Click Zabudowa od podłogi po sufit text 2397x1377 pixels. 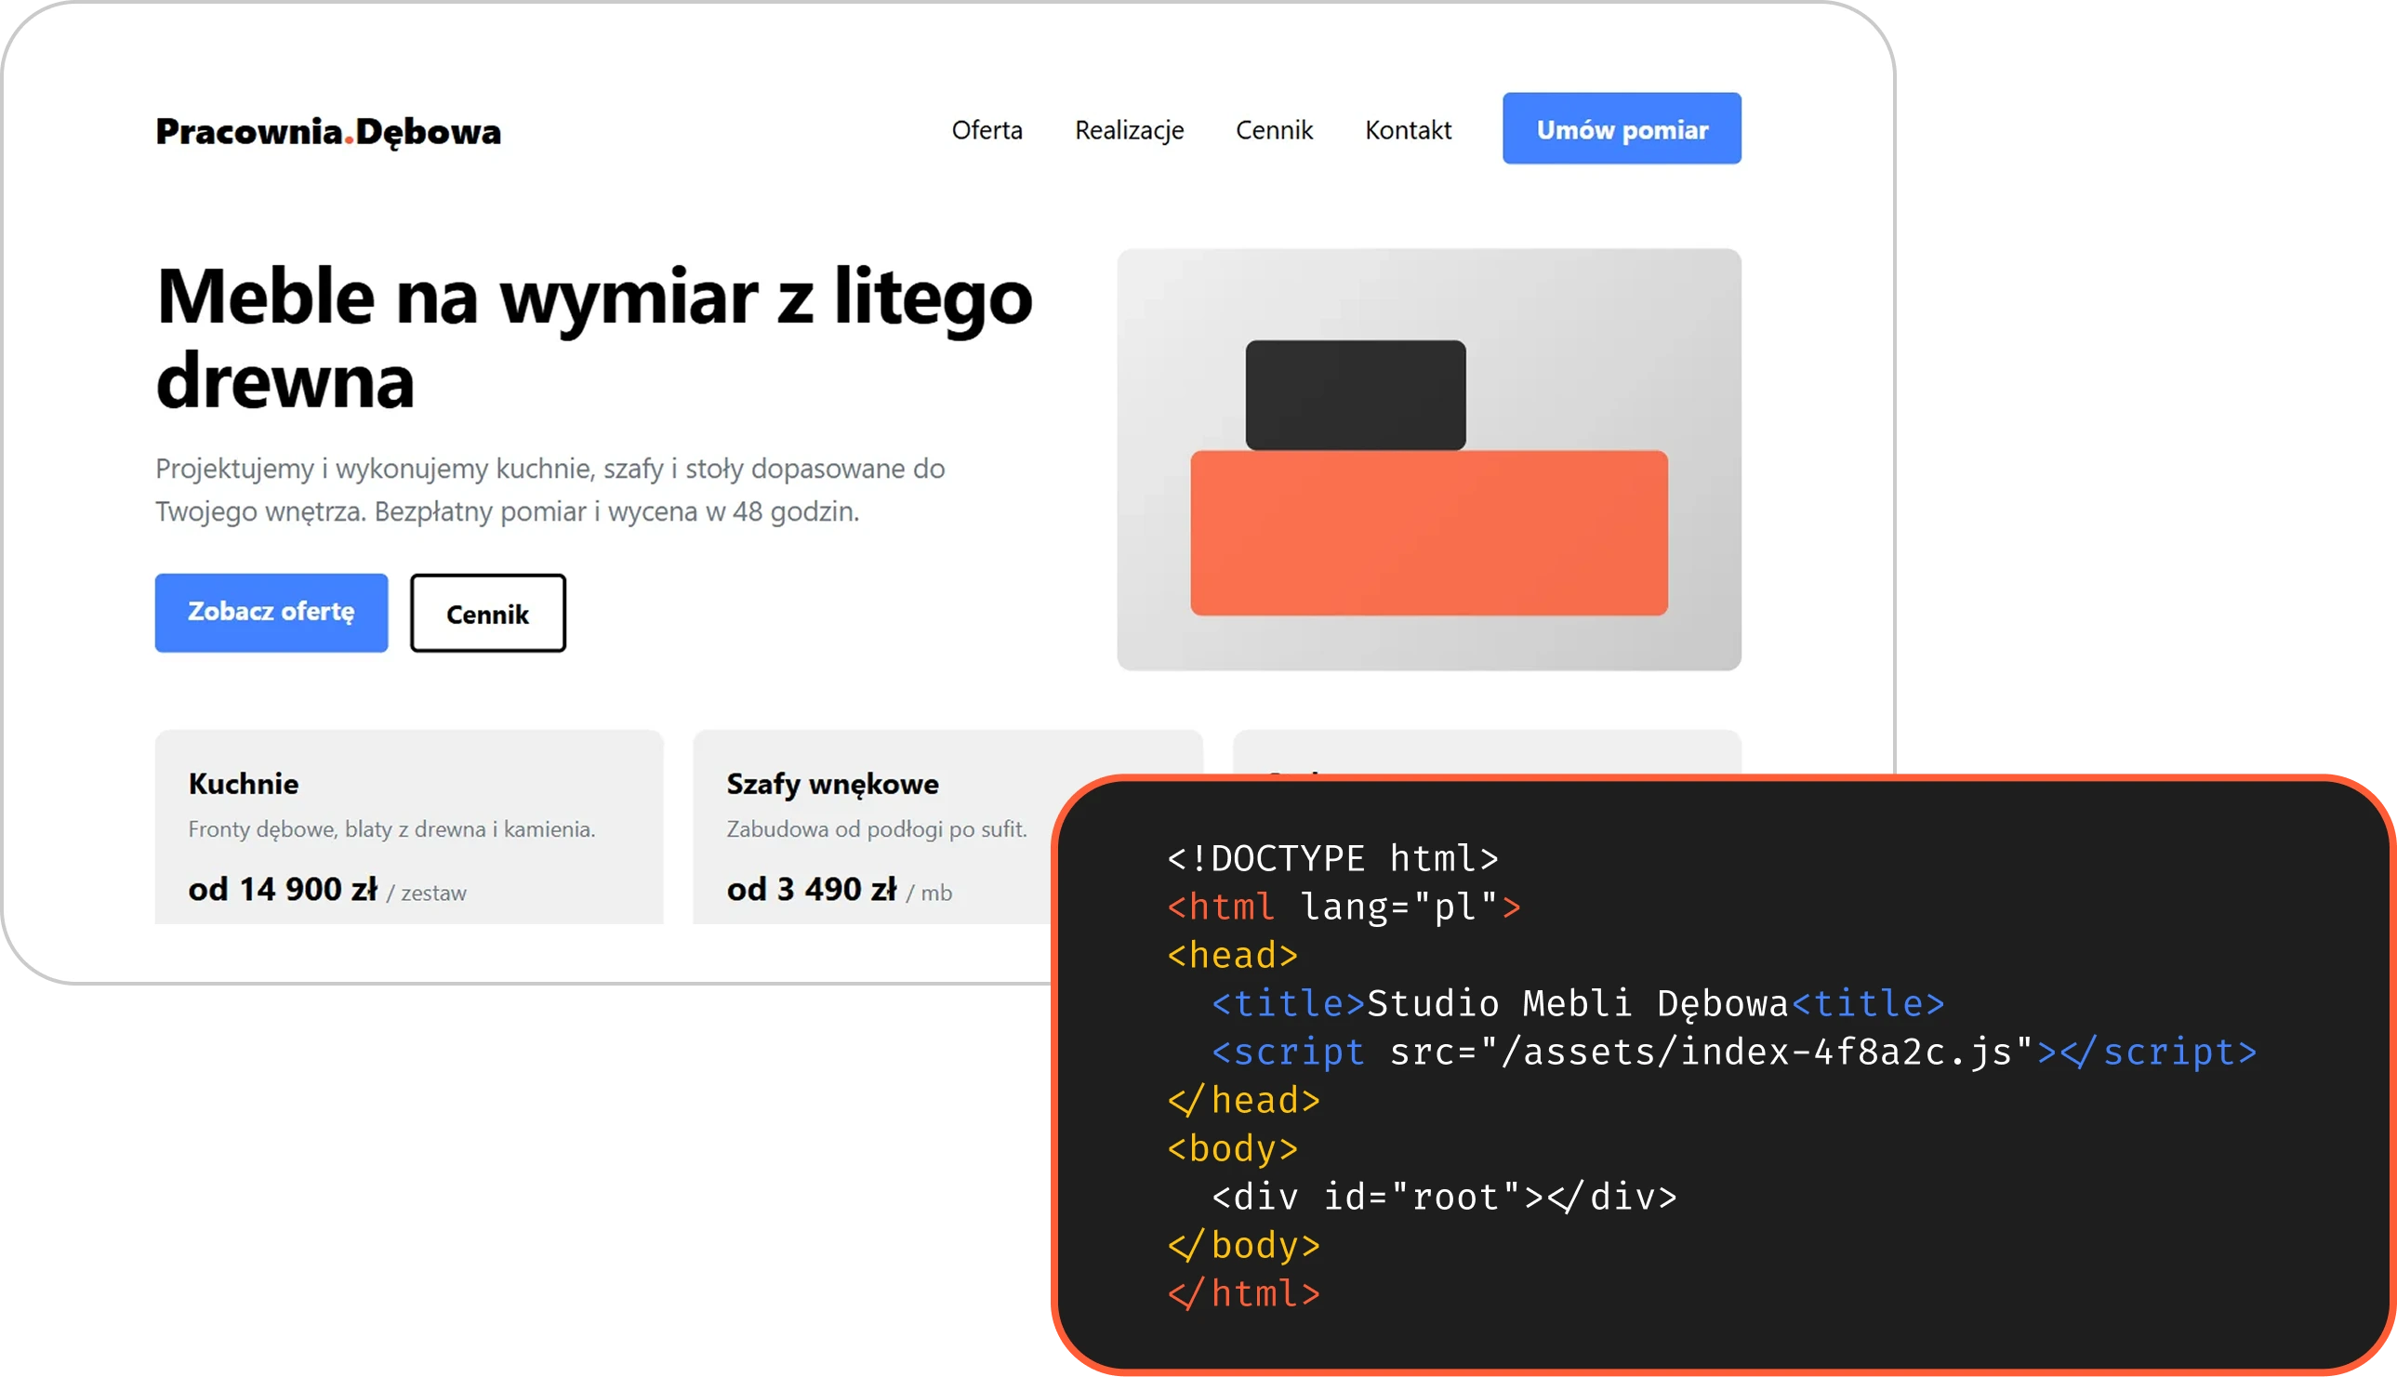point(877,829)
